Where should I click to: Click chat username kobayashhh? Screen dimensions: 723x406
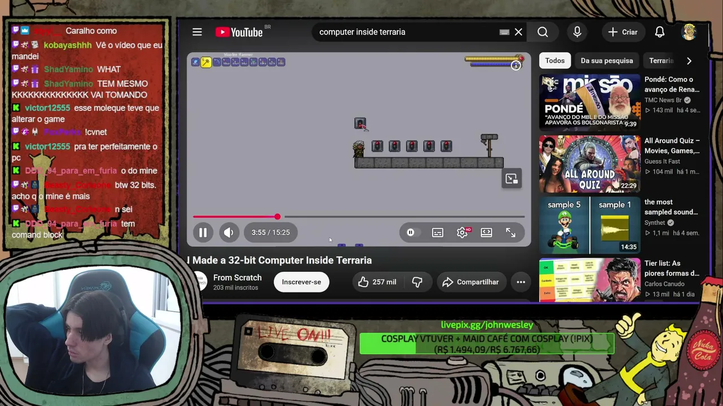68,45
